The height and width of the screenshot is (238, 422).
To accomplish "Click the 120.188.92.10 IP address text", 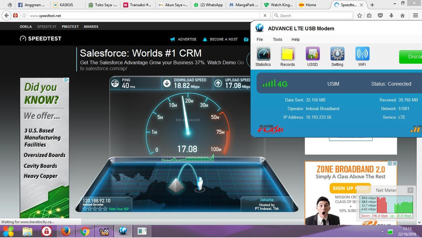I will click(97, 201).
